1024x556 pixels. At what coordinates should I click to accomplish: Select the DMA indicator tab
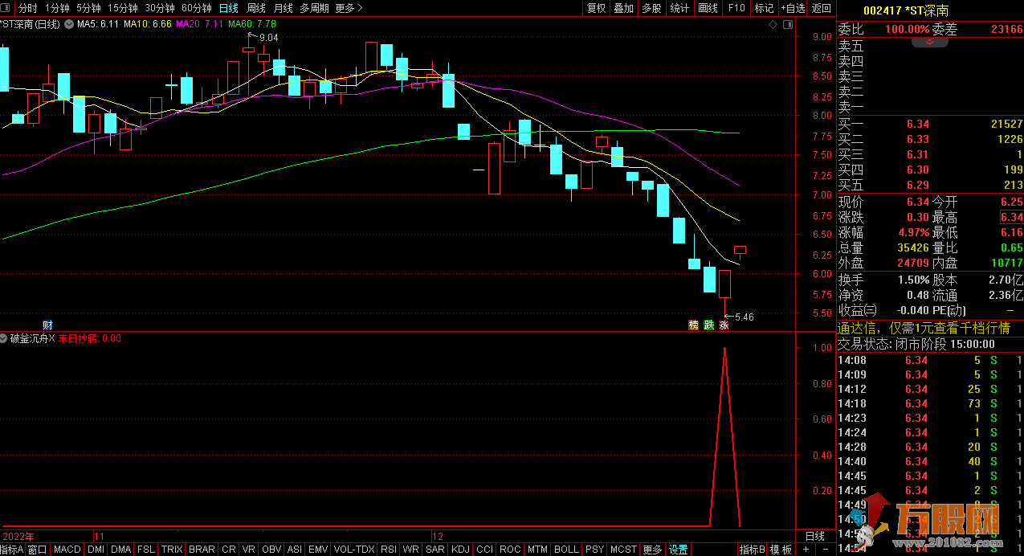coord(120,550)
